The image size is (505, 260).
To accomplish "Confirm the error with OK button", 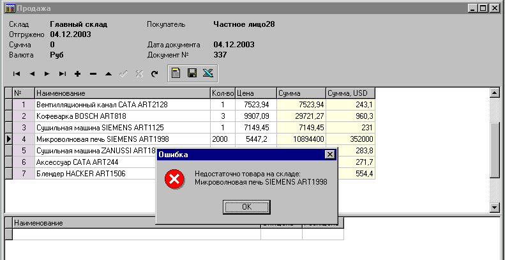I will click(246, 207).
